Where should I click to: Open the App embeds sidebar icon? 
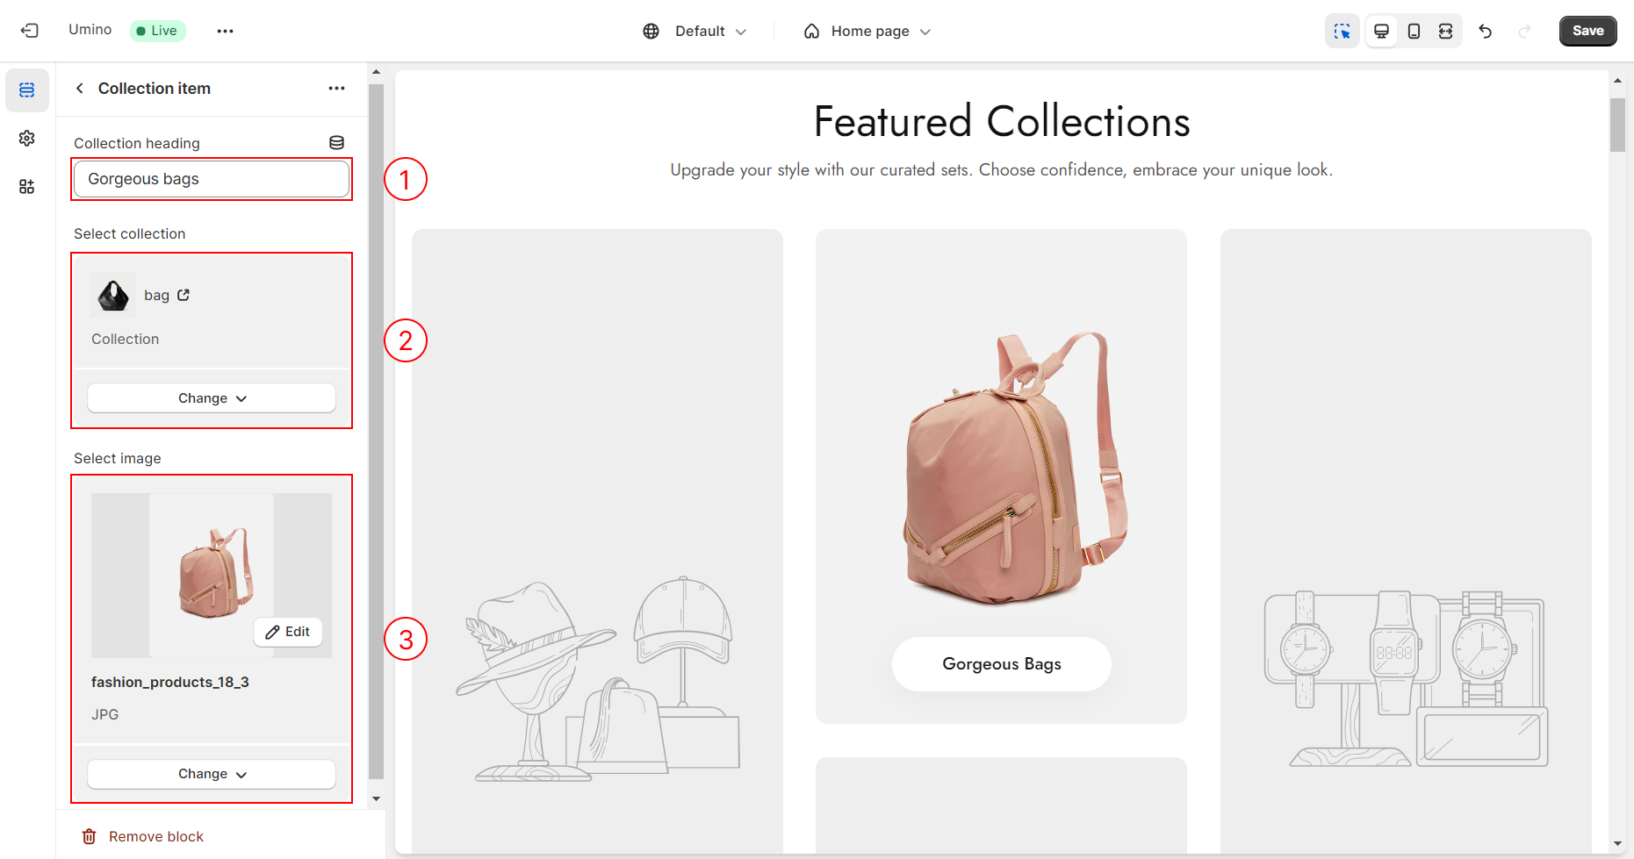click(27, 187)
